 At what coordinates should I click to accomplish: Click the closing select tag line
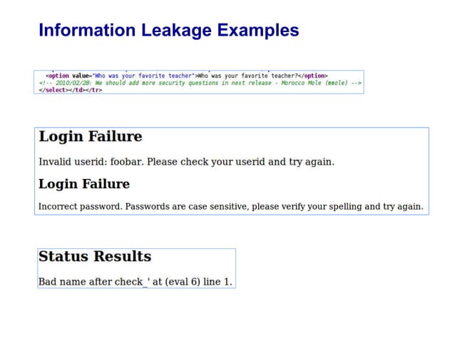coord(71,90)
